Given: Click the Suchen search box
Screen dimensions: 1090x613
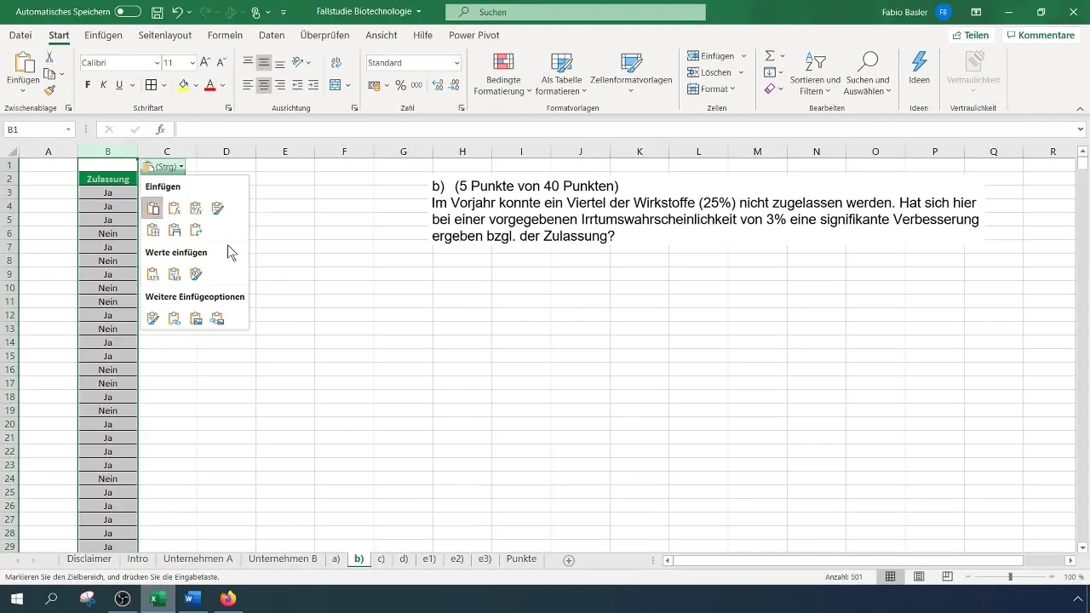Looking at the screenshot, I should click(x=577, y=12).
